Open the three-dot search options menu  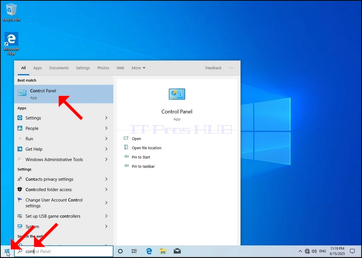[x=231, y=68]
